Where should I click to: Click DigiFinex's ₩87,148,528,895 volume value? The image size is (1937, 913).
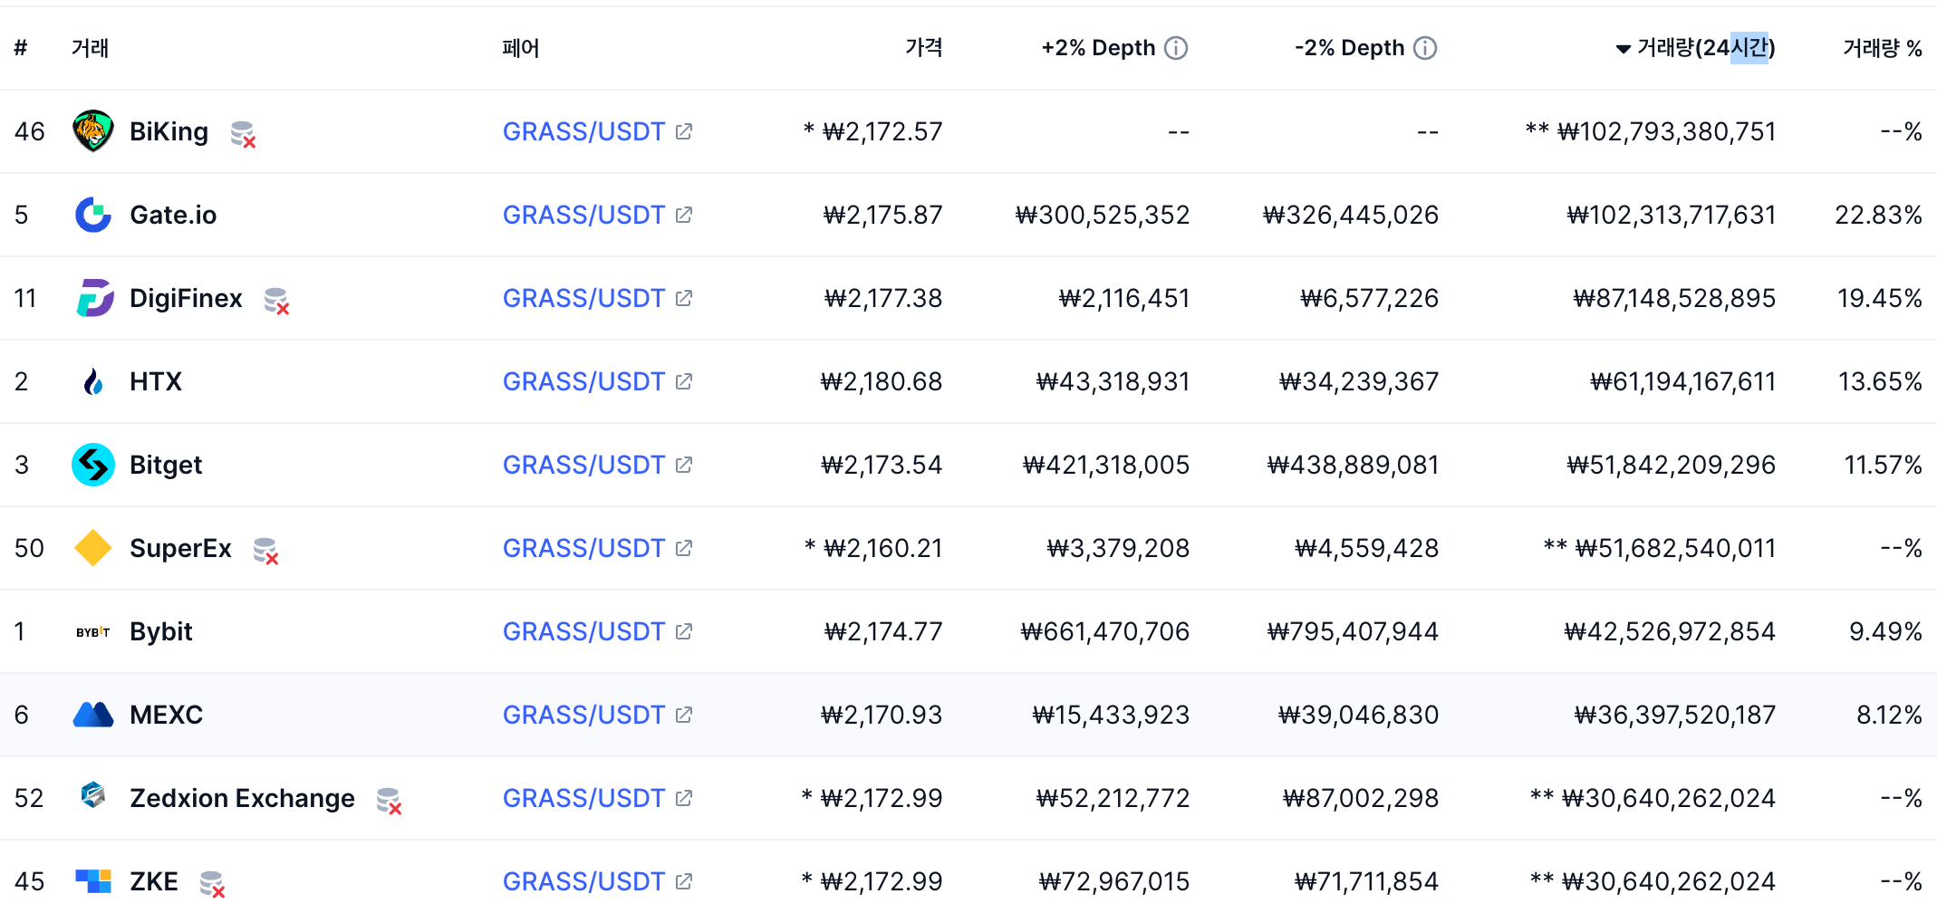pyautogui.click(x=1674, y=298)
